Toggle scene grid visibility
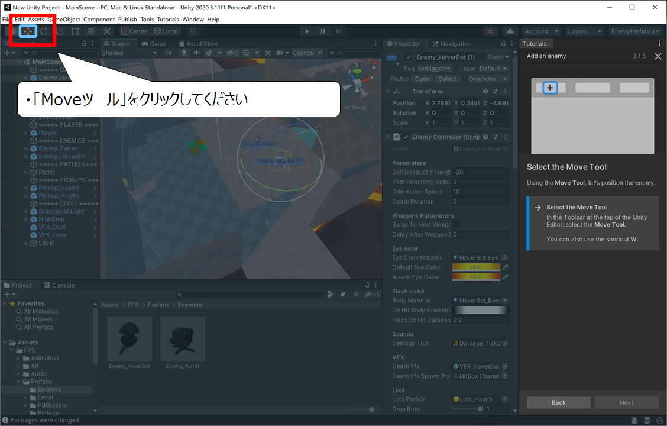 [x=247, y=53]
